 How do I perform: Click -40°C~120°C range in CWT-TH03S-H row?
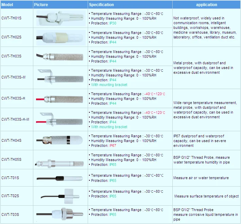coord(155,94)
